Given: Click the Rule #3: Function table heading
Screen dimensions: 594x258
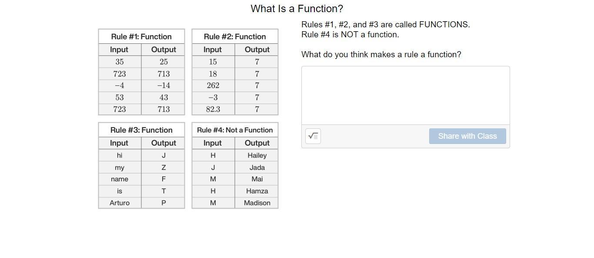Looking at the screenshot, I should [x=141, y=130].
